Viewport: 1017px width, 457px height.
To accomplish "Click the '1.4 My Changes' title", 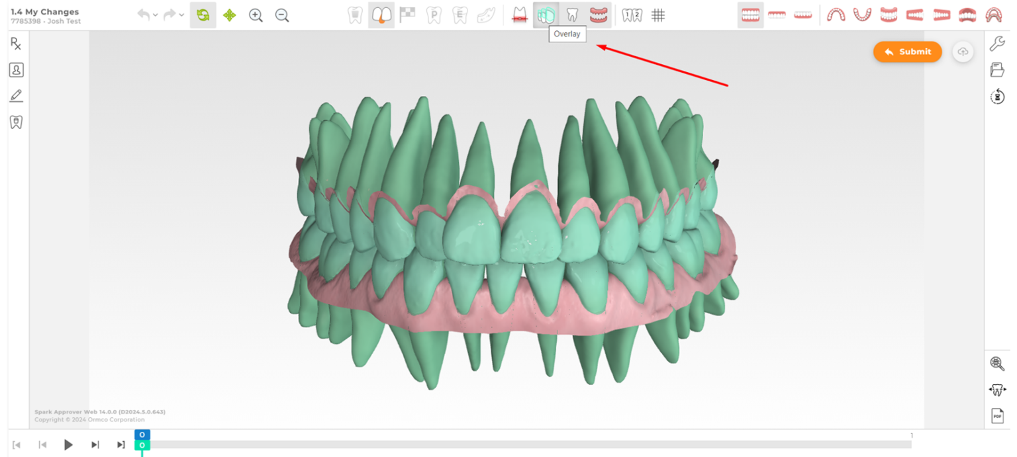I will (44, 12).
